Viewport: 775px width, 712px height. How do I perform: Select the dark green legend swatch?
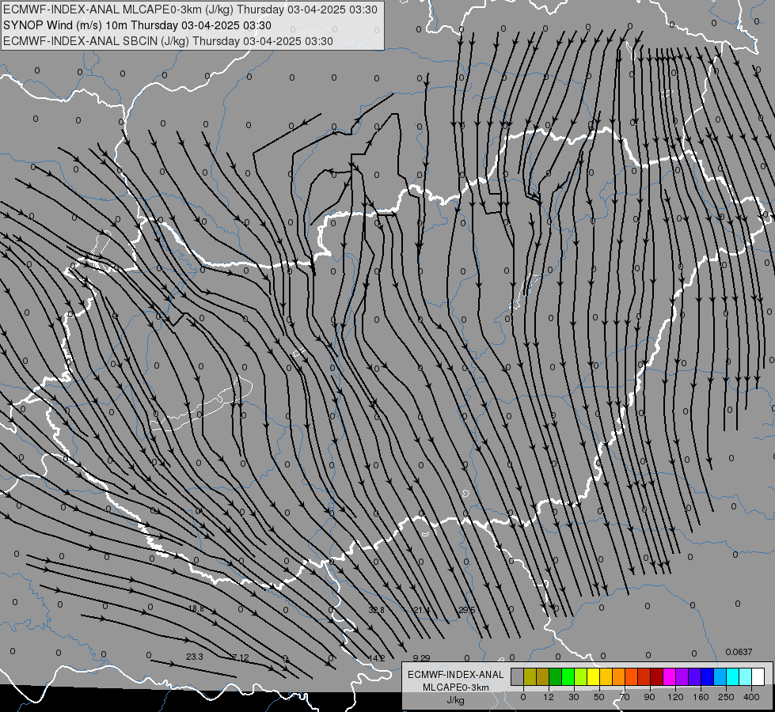pyautogui.click(x=555, y=676)
